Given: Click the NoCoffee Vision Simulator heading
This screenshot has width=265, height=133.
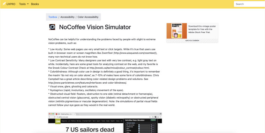Looking at the screenshot, I should click(95, 27).
